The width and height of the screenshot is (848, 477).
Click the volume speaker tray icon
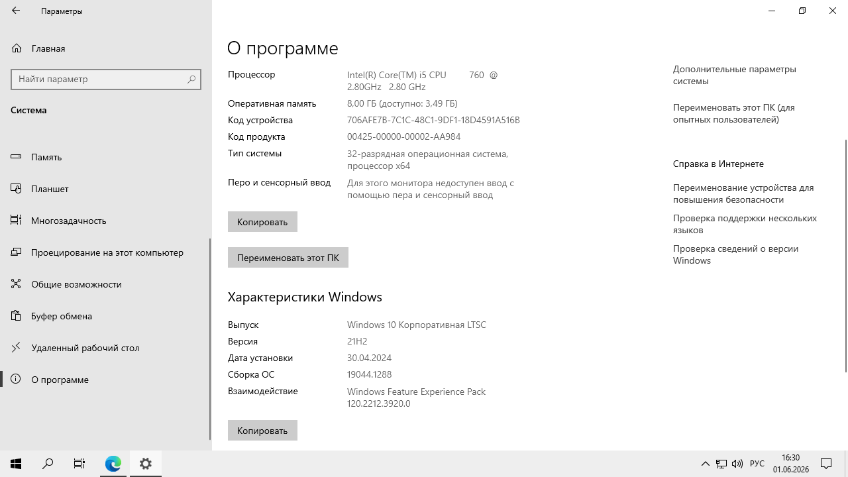coord(737,464)
